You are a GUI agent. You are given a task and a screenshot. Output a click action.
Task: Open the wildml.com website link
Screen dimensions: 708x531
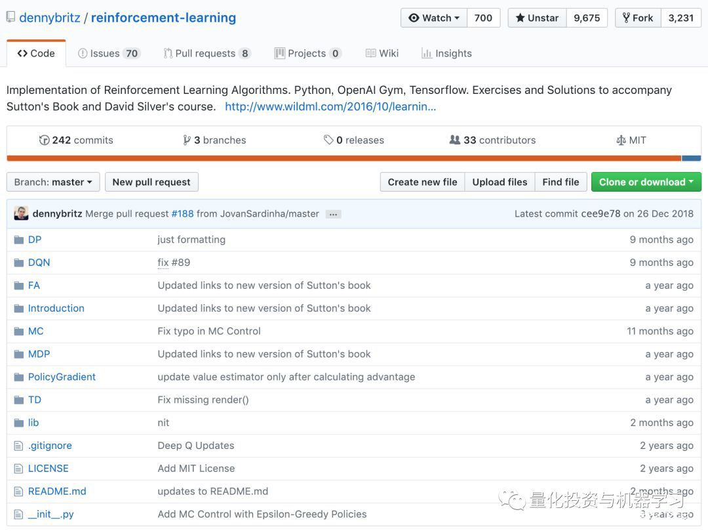pyautogui.click(x=330, y=106)
